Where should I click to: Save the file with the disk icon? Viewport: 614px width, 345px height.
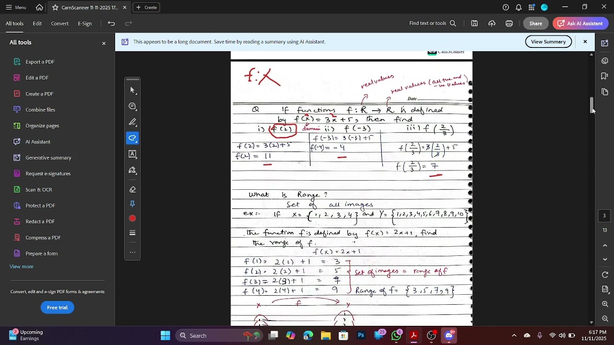(474, 23)
